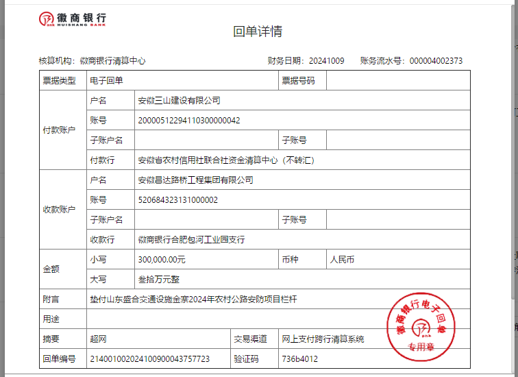Select payer name 安徽三山建设有限公司
The image size is (518, 377).
[x=179, y=100]
